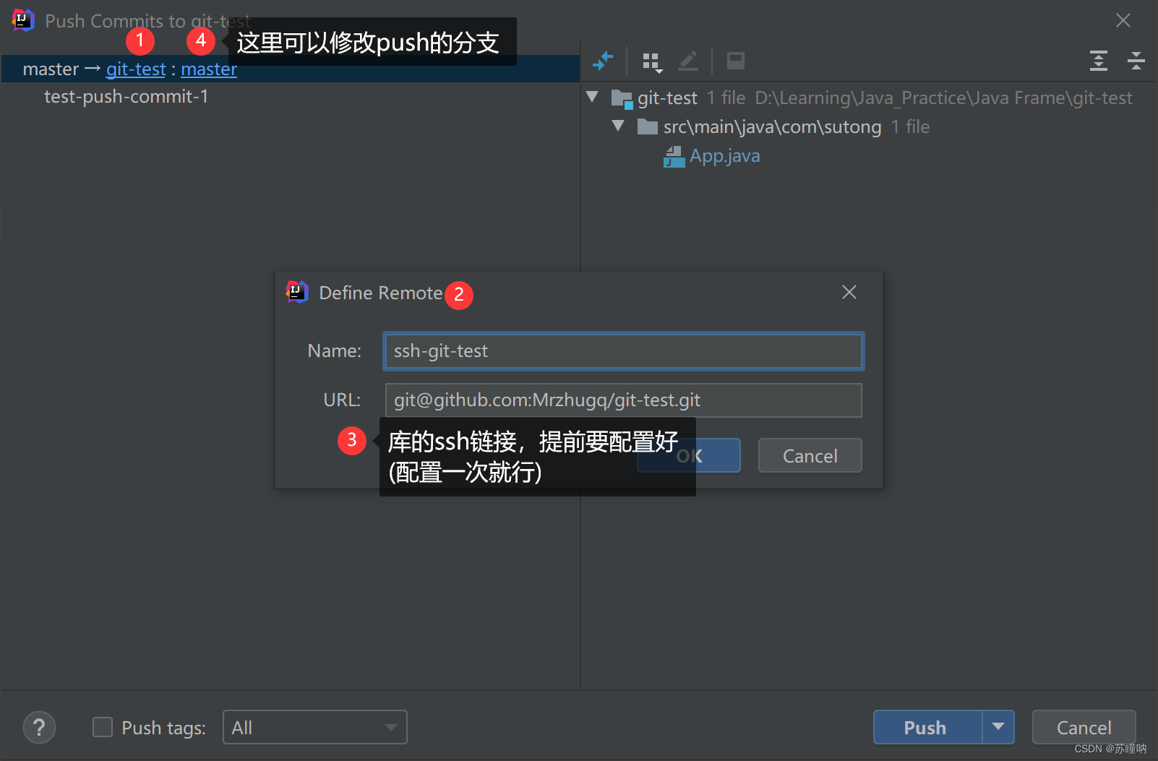Screen dimensions: 1158x761
Task: Click the Collapse All icon
Action: coord(1136,61)
